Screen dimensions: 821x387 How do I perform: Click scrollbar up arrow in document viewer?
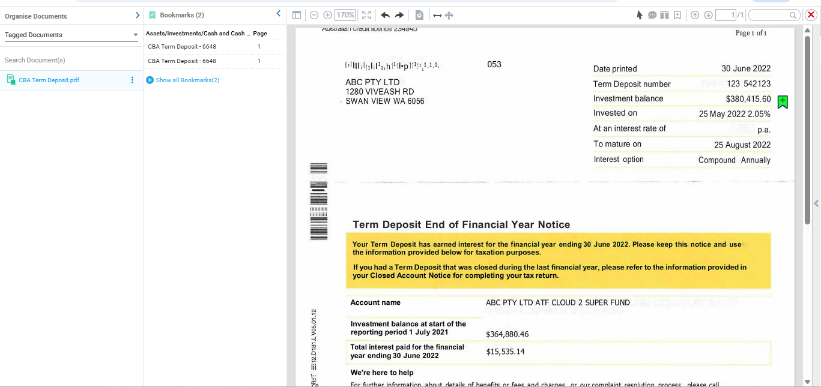[x=808, y=31]
